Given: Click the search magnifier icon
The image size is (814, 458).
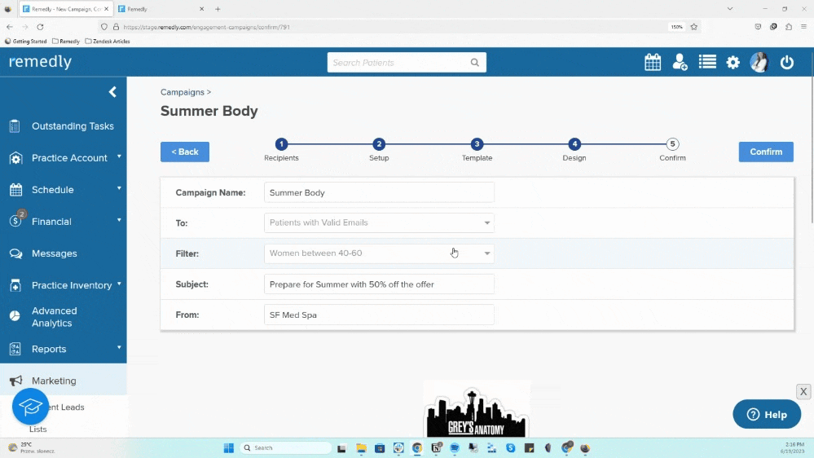Looking at the screenshot, I should click(x=474, y=62).
